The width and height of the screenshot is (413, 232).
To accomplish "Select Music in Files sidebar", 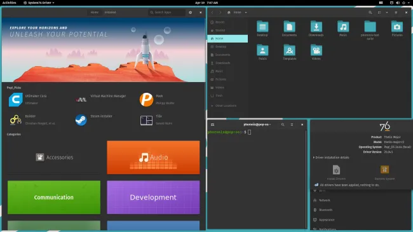I will point(227,71).
